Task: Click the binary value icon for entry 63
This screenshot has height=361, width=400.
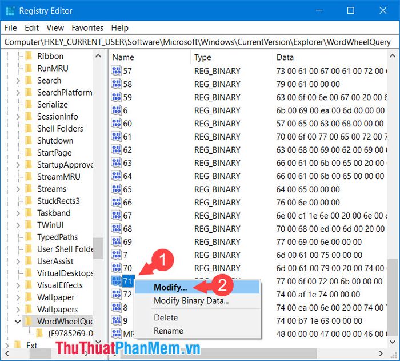Action: (117, 162)
